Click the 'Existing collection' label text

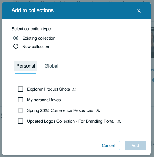tap(39, 38)
